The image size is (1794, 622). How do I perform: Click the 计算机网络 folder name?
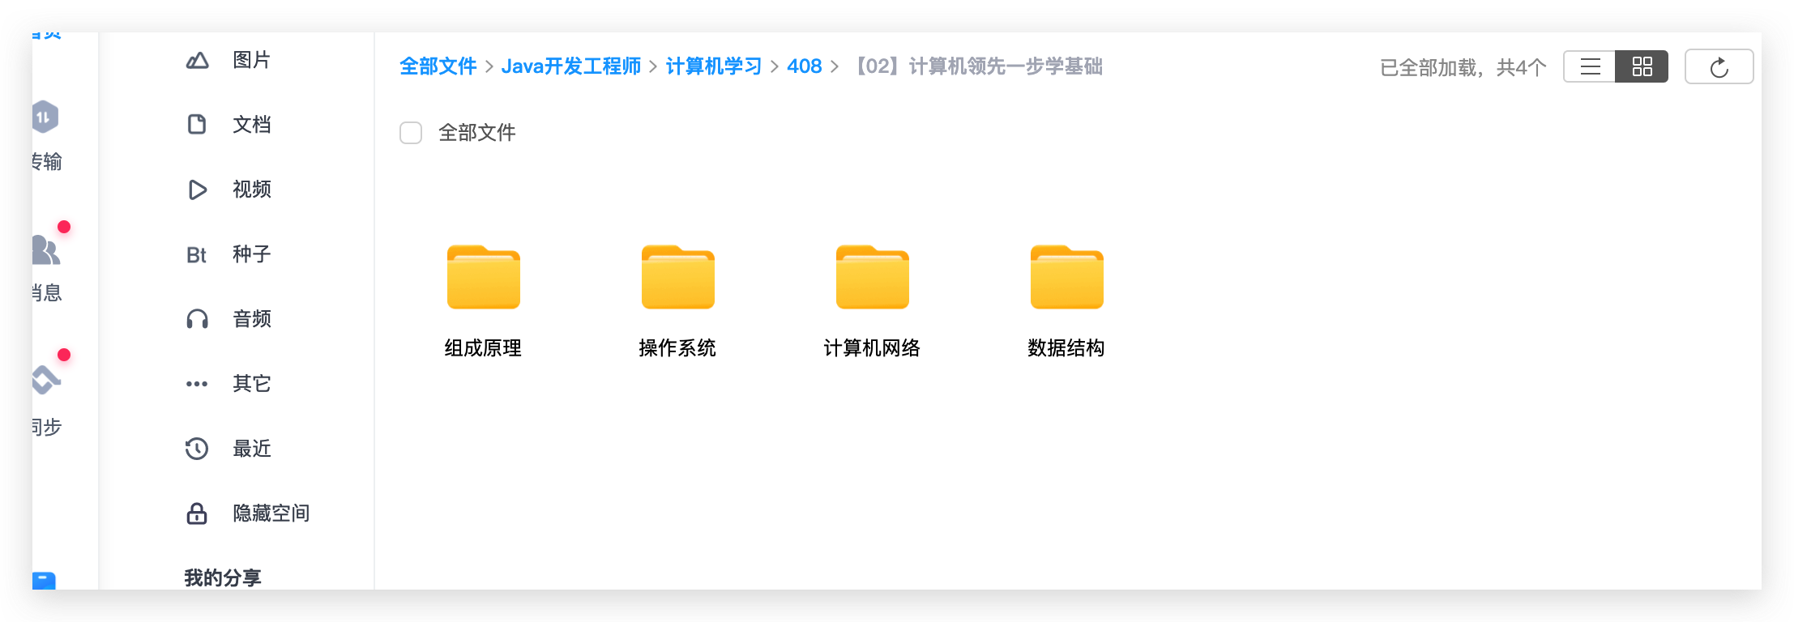click(x=872, y=348)
